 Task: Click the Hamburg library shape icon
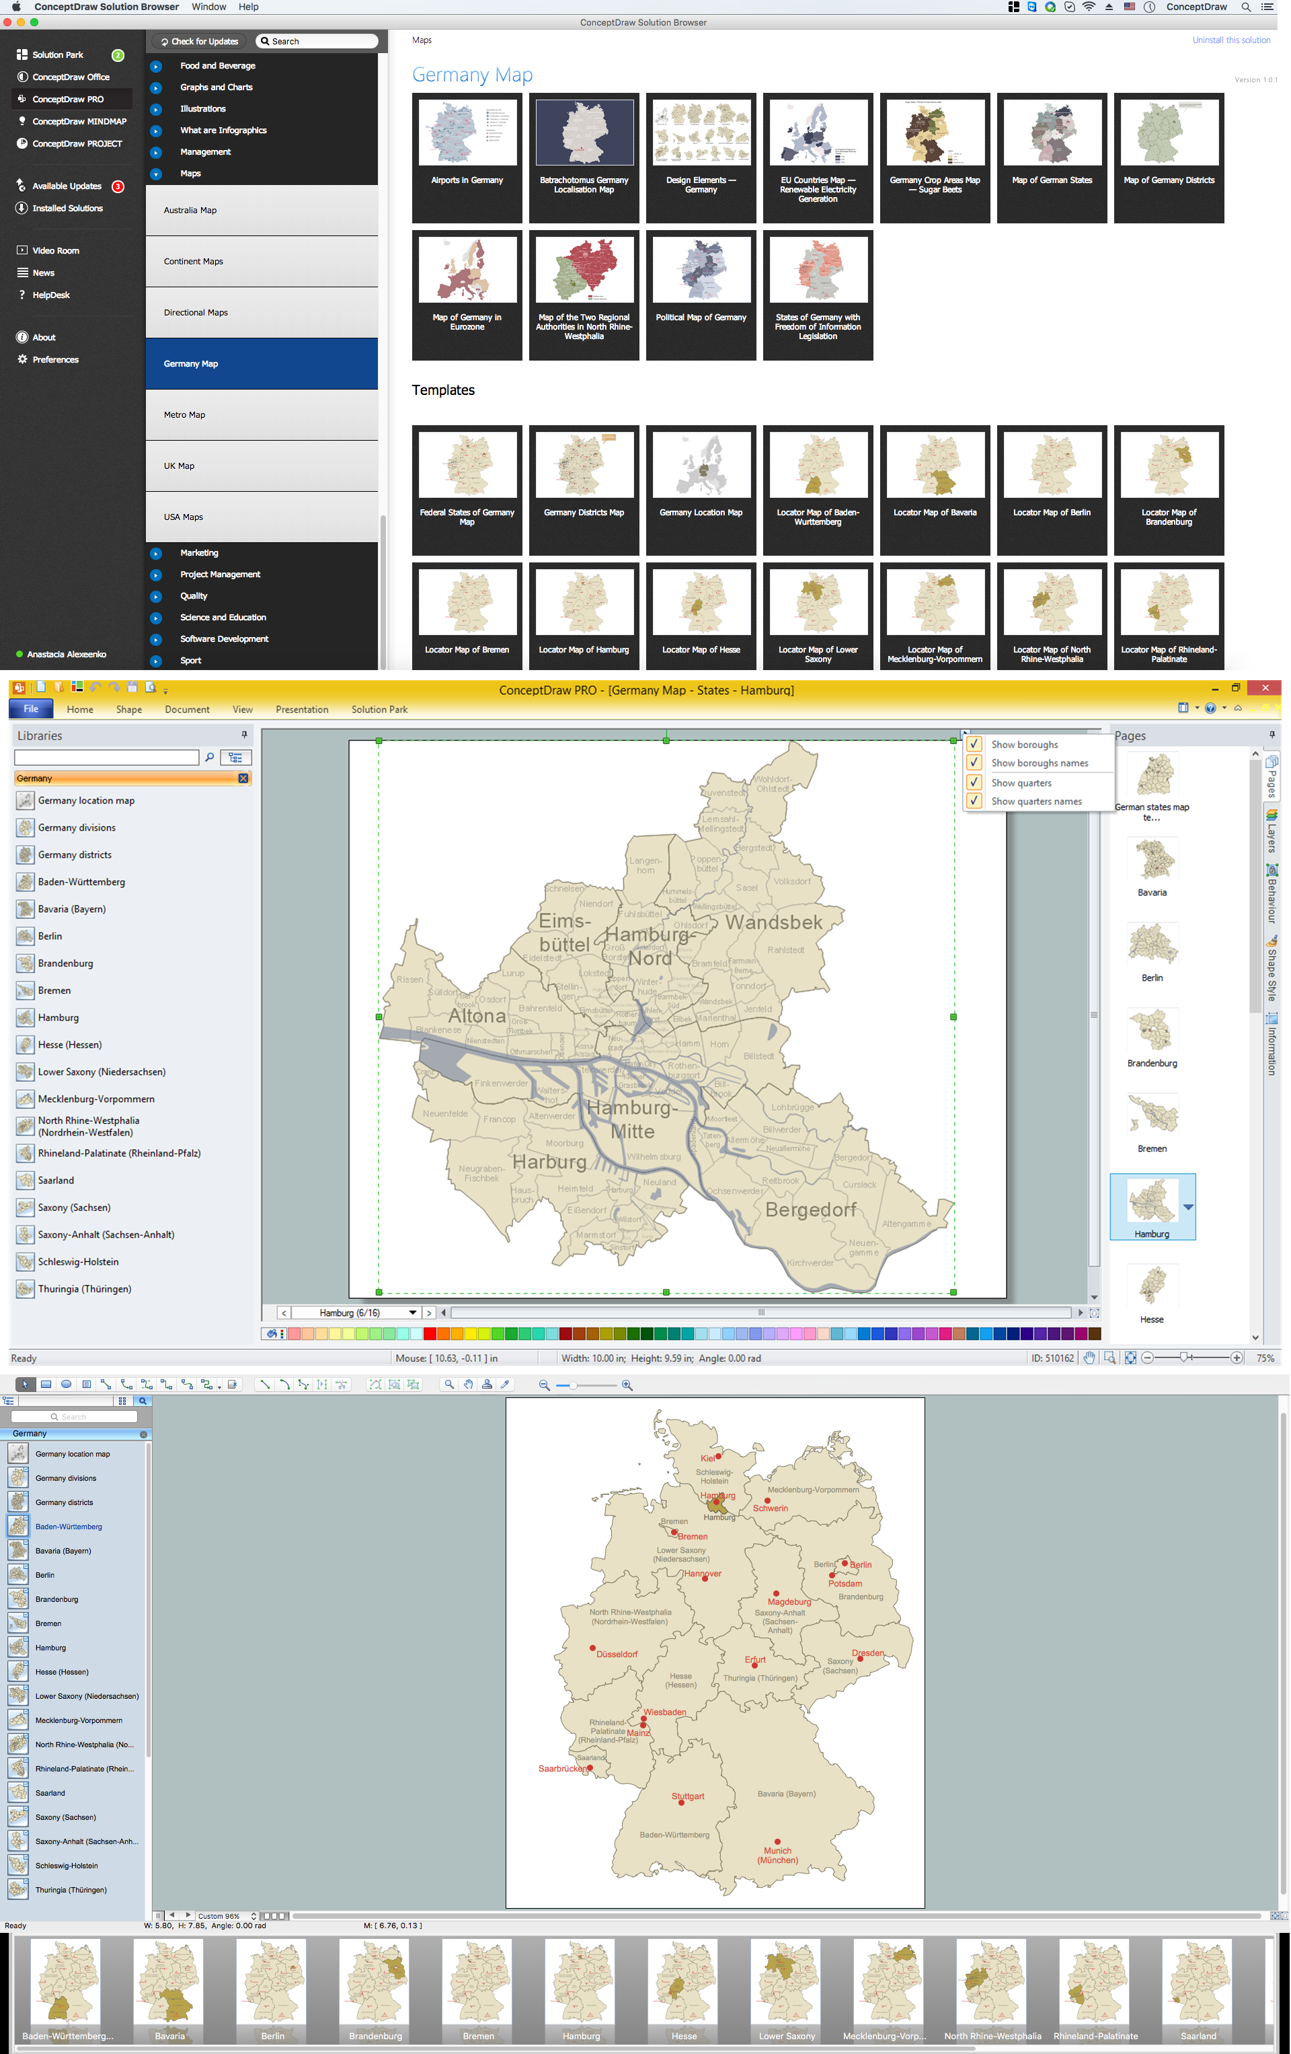click(26, 1018)
